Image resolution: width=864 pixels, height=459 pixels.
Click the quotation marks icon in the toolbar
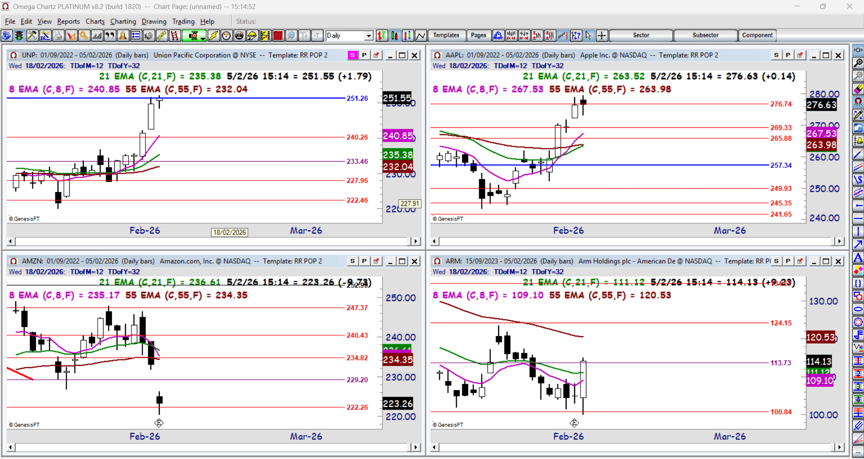(x=110, y=36)
